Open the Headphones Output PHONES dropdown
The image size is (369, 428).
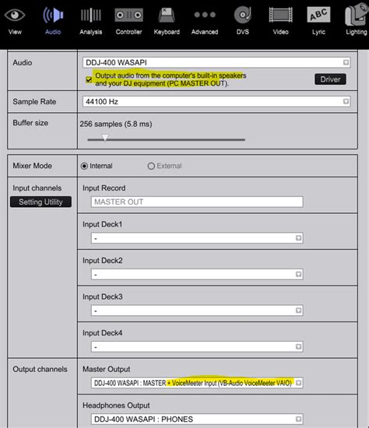(197, 419)
